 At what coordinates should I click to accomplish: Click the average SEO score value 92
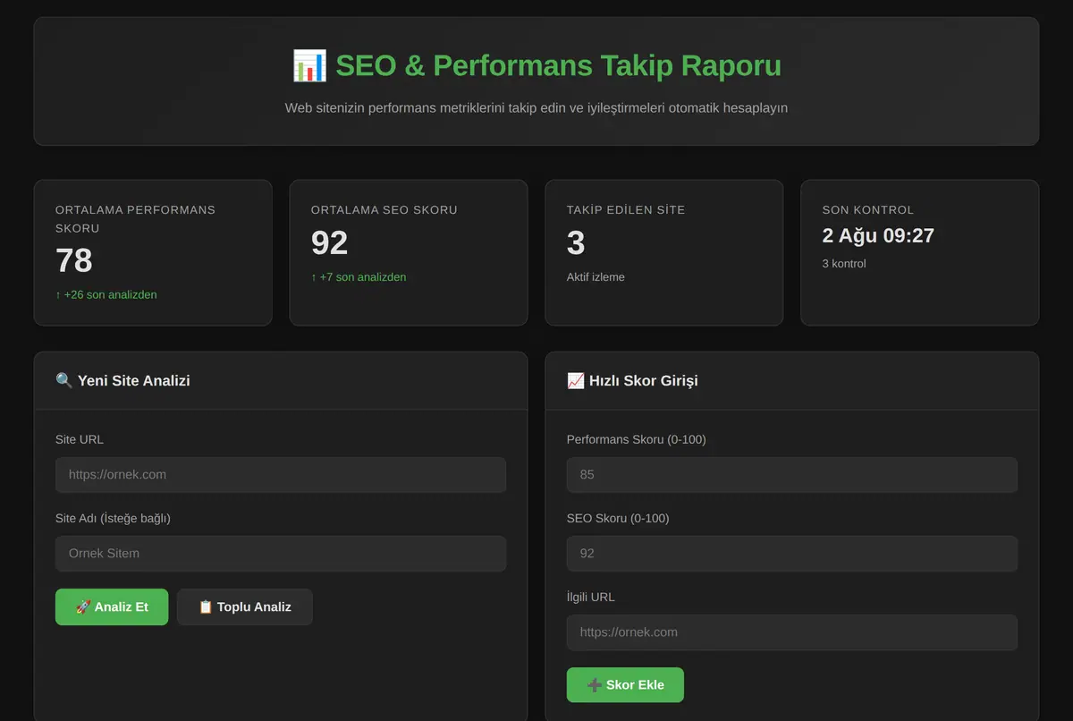pos(330,242)
